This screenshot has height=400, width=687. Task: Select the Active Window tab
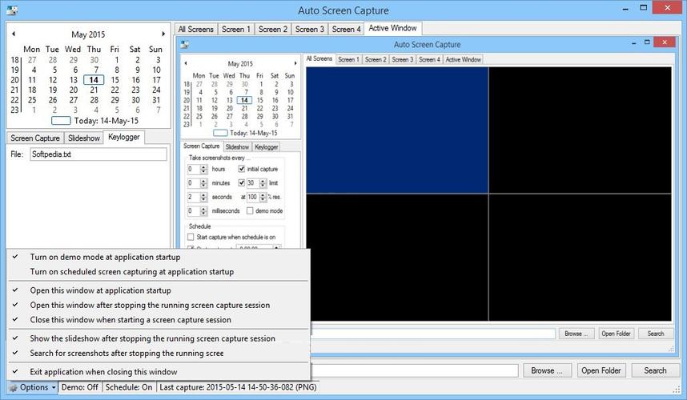pyautogui.click(x=392, y=28)
